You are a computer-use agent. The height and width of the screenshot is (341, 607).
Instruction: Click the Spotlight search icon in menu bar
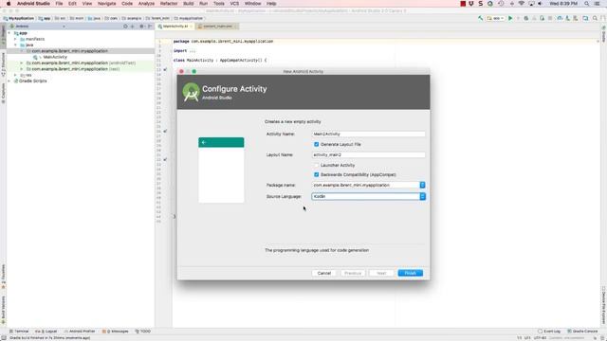586,4
